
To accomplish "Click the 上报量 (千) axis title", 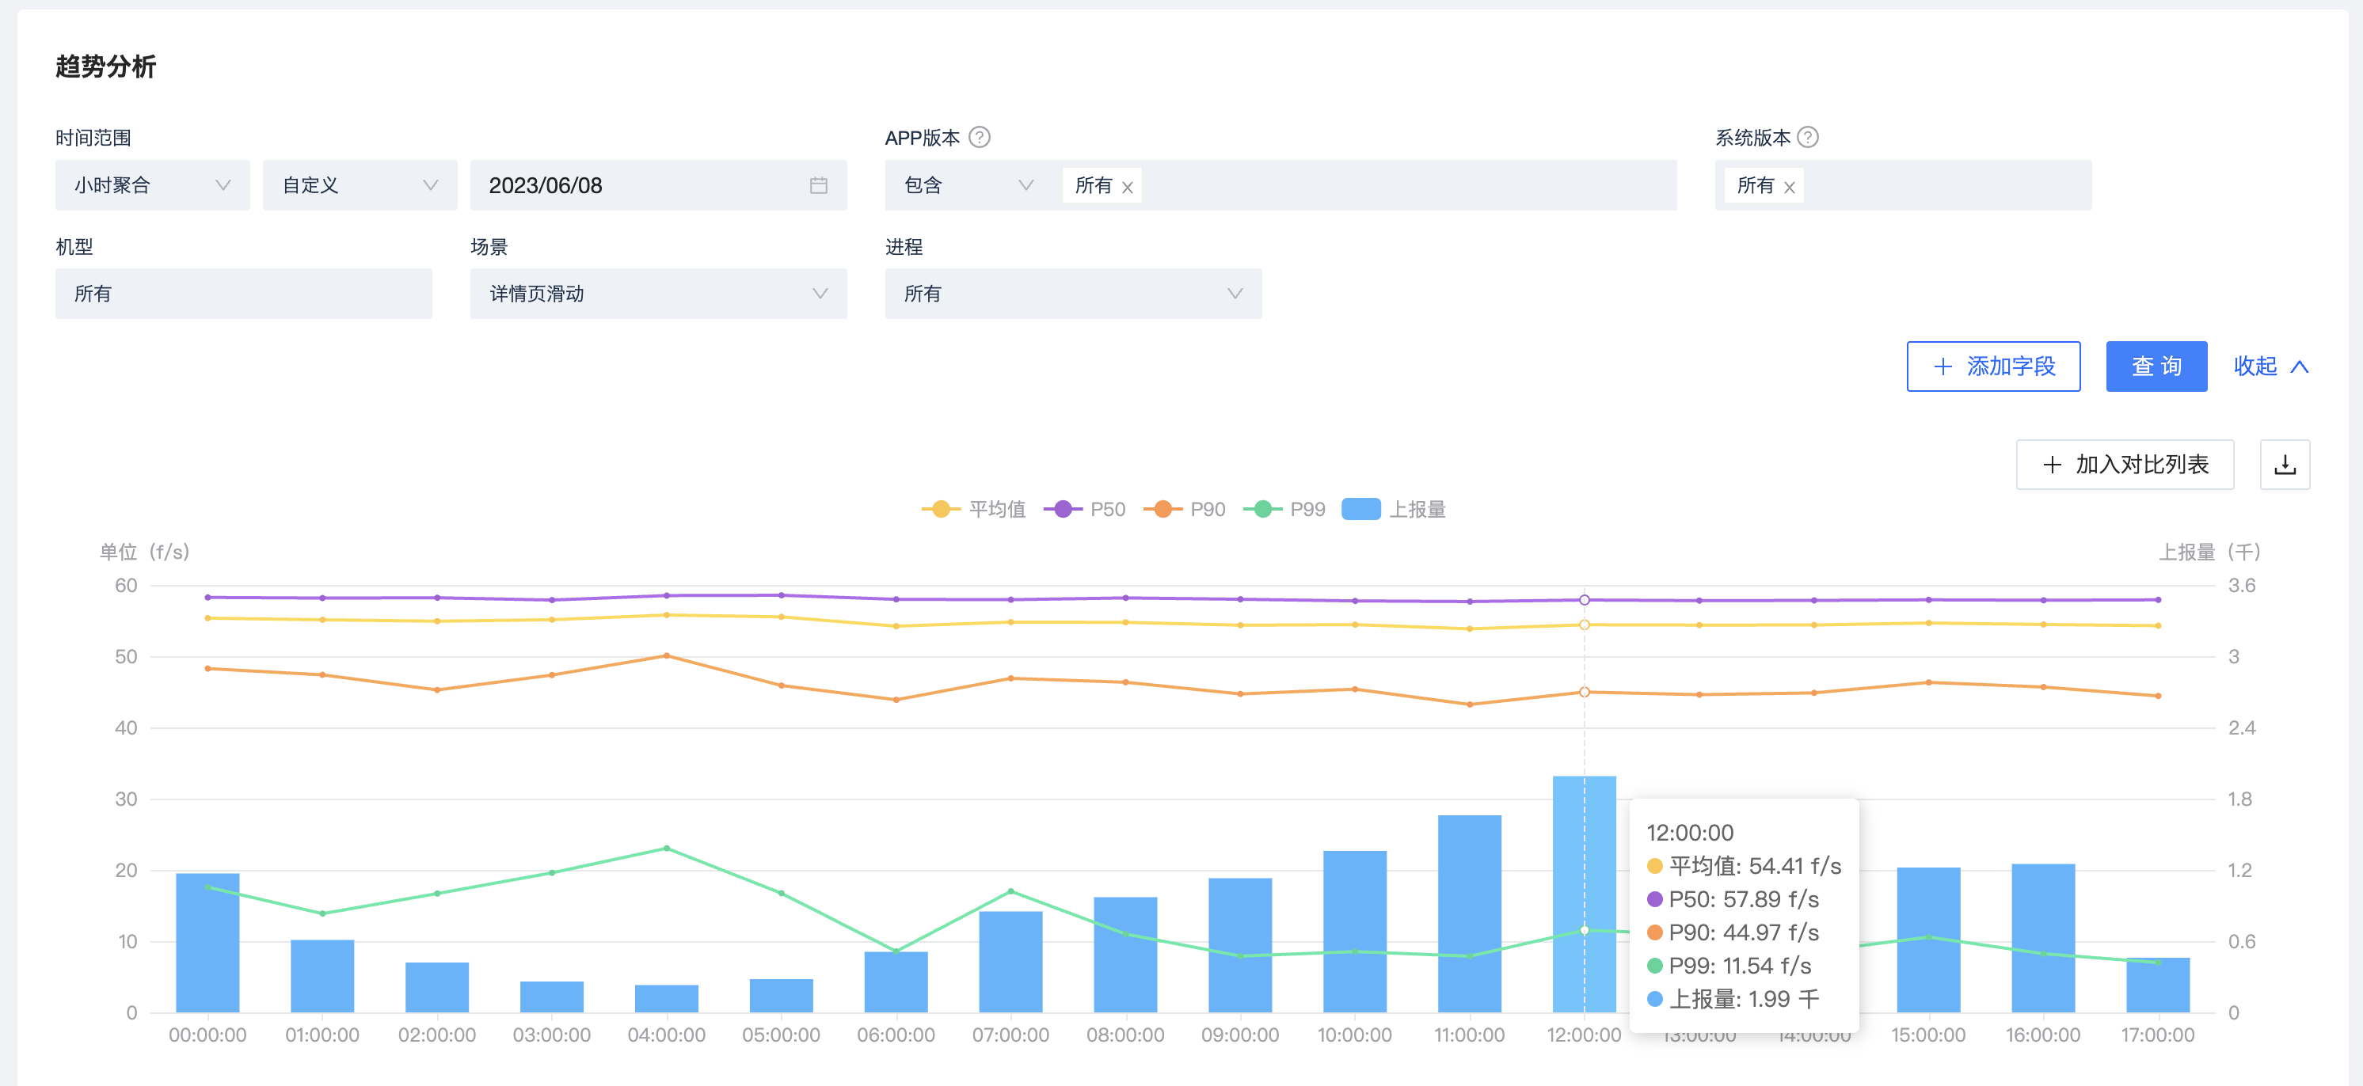I will click(2209, 552).
